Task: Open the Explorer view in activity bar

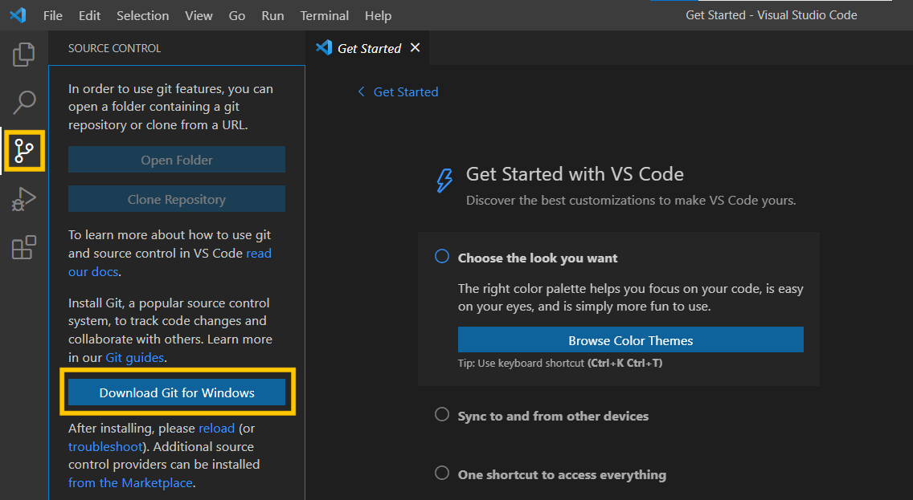Action: [x=24, y=54]
